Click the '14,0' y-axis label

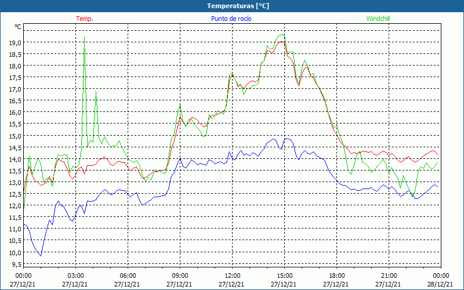[x=16, y=159]
